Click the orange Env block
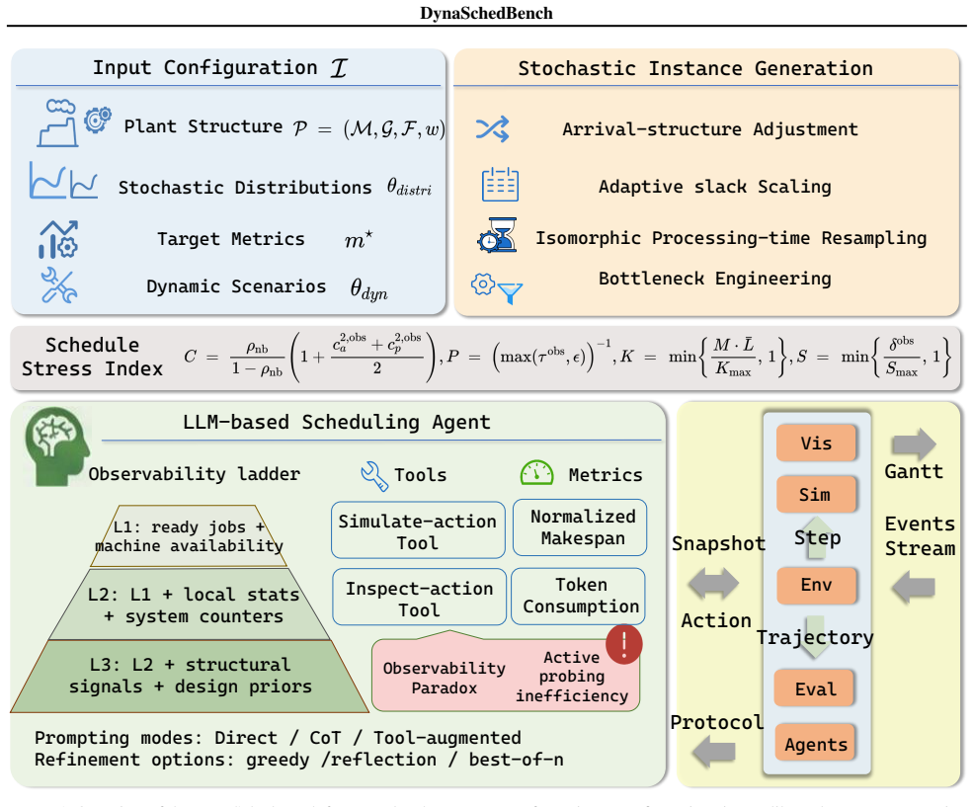Screen dimensions: 973x807 pyautogui.click(x=816, y=585)
